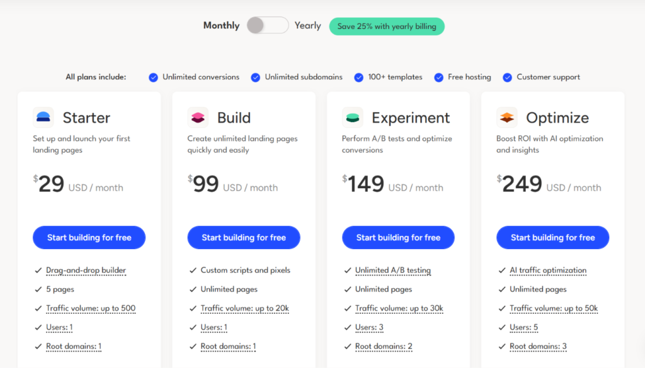Click the $249 USD / month price
The image size is (645, 368).
549,184
